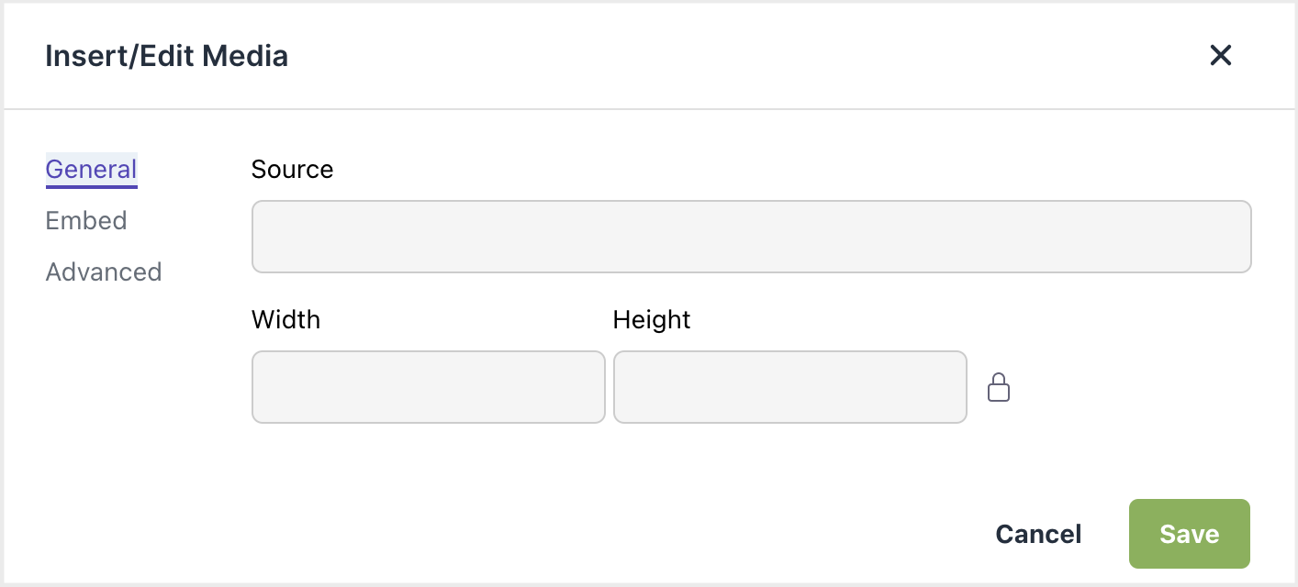Click the Height input box
Screen dimensions: 1298x587
coord(789,387)
